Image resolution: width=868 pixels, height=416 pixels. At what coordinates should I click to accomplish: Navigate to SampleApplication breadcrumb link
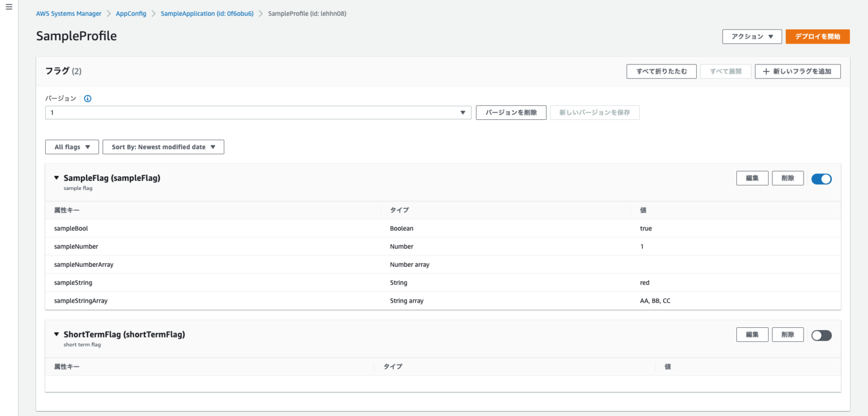click(207, 14)
